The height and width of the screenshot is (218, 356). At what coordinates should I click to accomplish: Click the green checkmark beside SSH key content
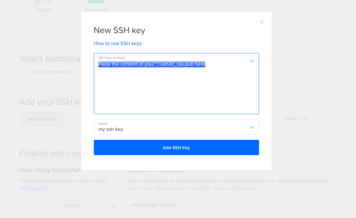tap(252, 61)
